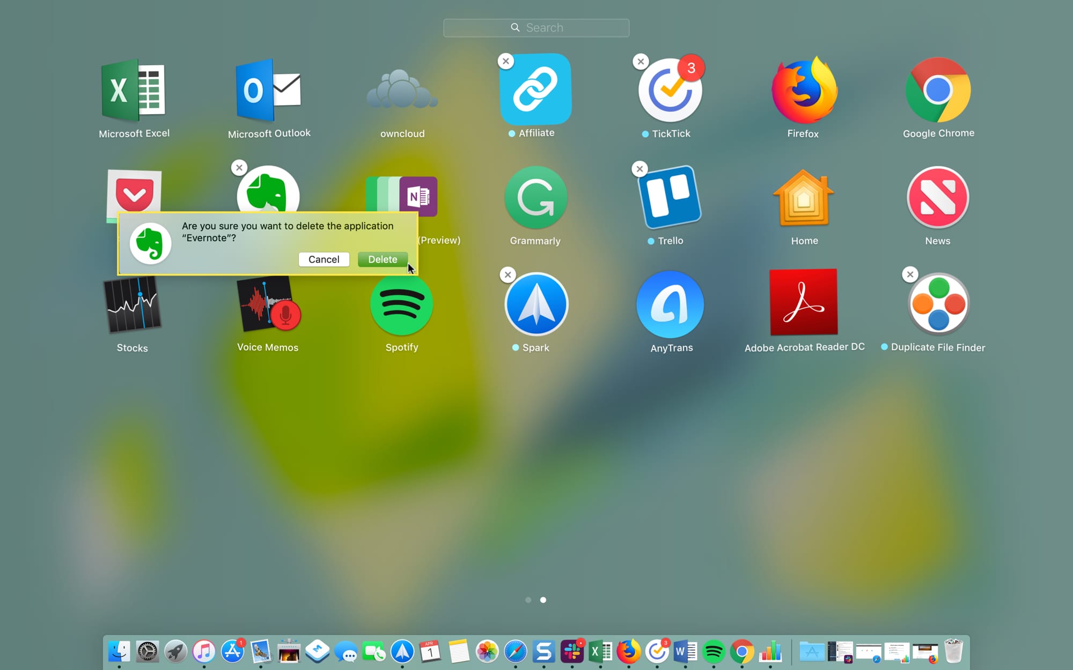Viewport: 1073px width, 670px height.
Task: Open the News app
Action: (937, 197)
